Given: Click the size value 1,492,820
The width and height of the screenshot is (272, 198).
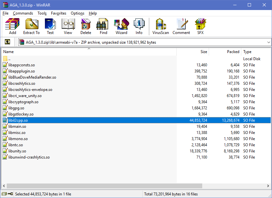Looking at the screenshot, I should coord(199,95).
